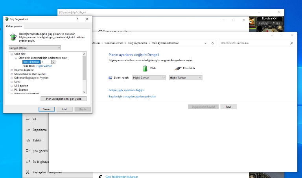The height and width of the screenshot is (178, 302).
Task: Select the Gelişmiş ayarlar tab
Action: coord(14,26)
